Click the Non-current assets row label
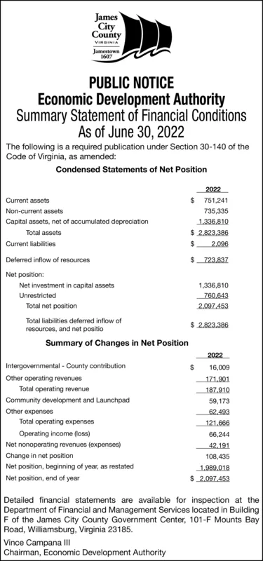 [34, 211]
